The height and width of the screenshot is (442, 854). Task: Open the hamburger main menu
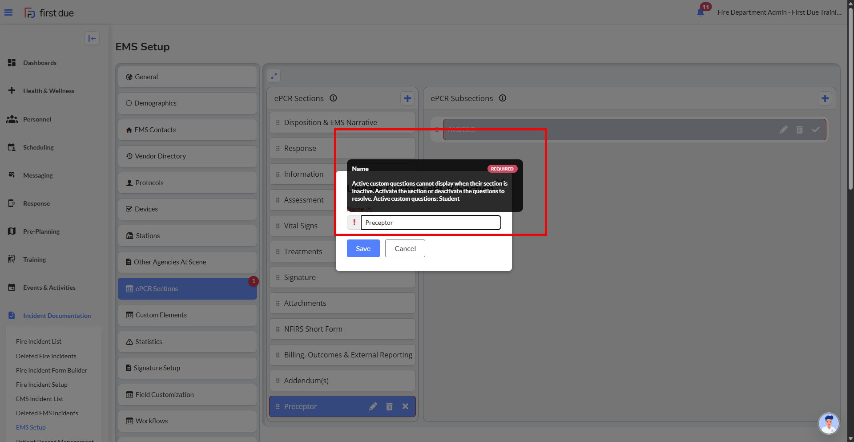8,12
